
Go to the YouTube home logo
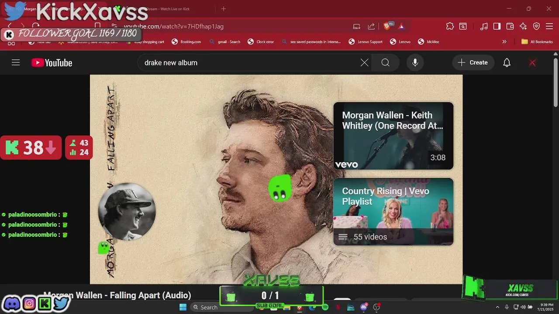coord(52,63)
